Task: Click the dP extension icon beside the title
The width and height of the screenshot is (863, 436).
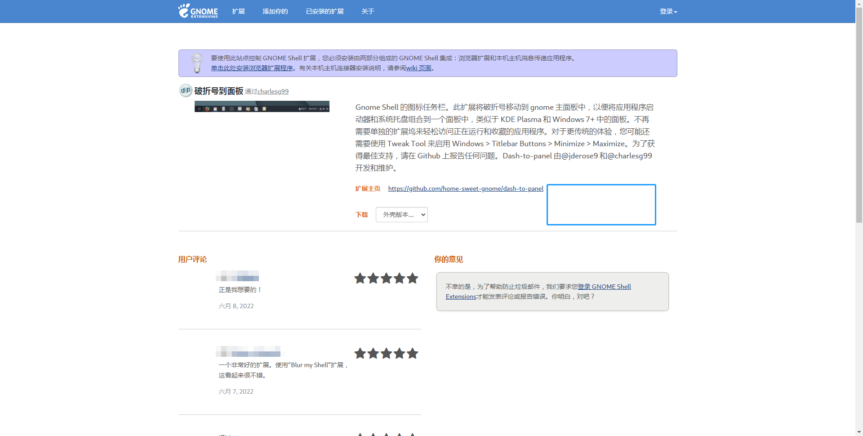Action: tap(186, 90)
